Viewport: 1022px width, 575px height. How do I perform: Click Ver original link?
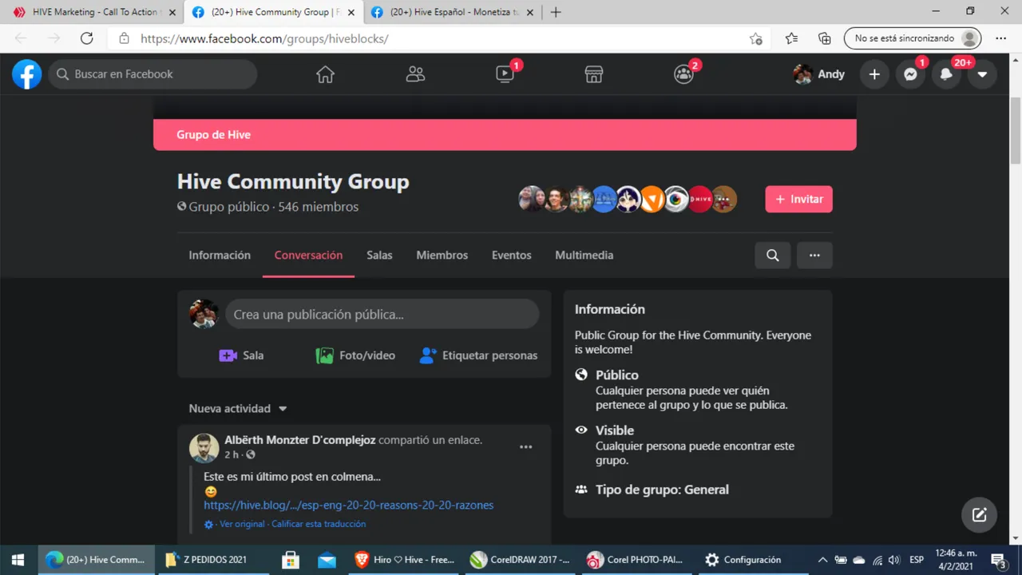(x=242, y=524)
